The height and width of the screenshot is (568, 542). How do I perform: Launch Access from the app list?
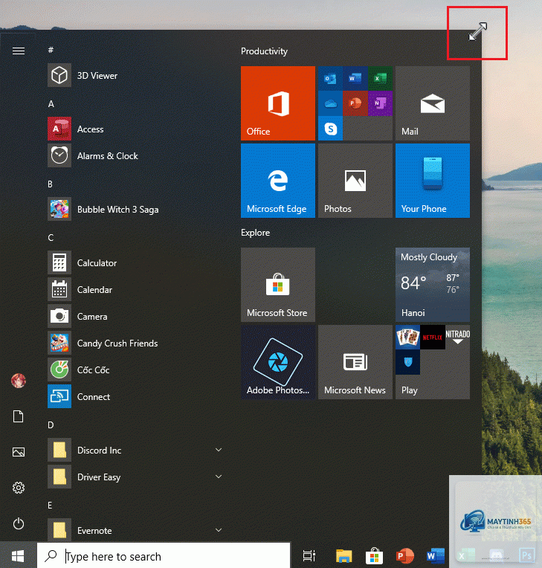click(135, 129)
